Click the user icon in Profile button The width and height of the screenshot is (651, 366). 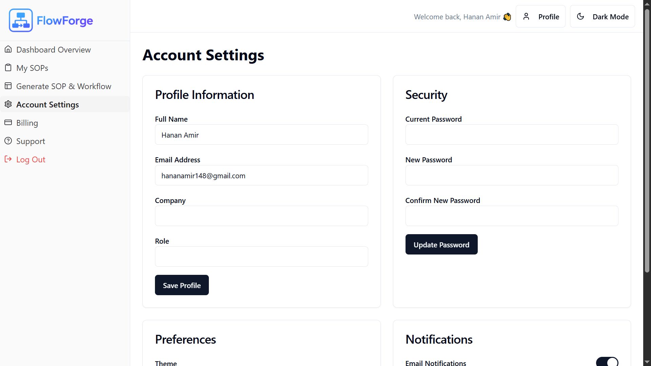526,16
